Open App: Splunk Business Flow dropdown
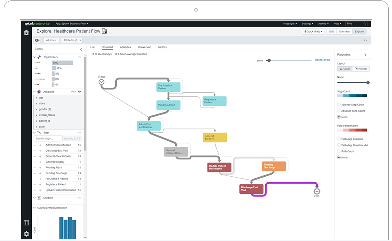392x241 pixels. [72, 24]
